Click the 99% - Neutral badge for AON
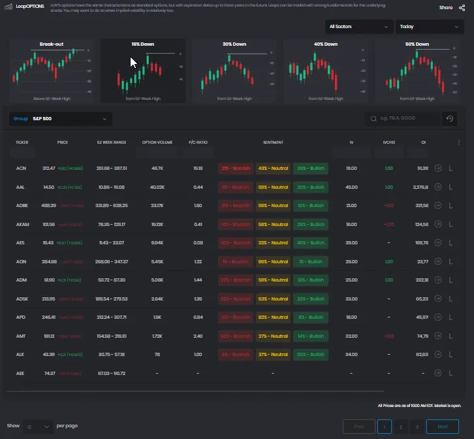This screenshot has width=474, height=439. click(274, 261)
